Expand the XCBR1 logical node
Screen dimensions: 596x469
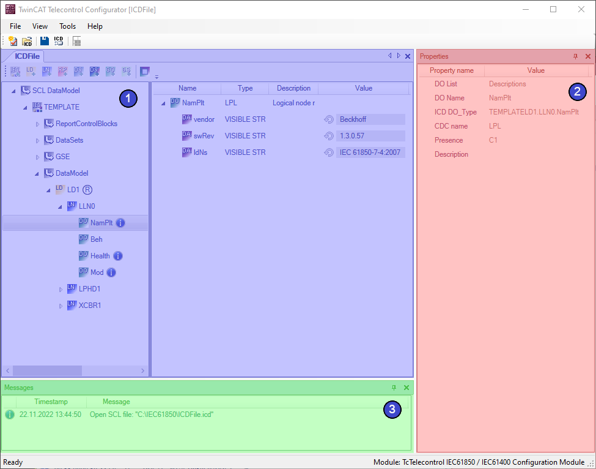[61, 306]
